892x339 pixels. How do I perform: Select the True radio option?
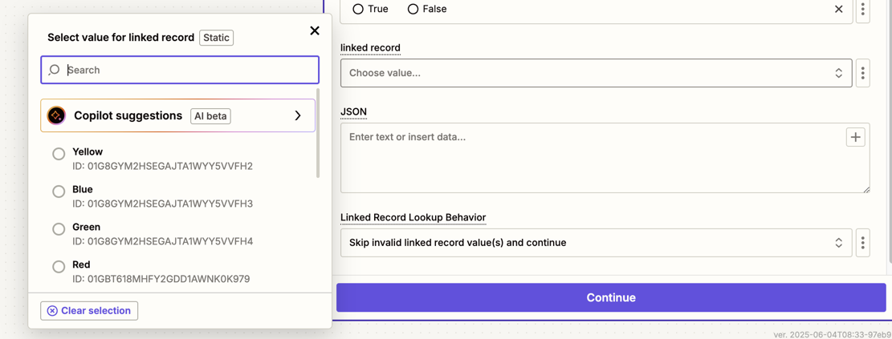358,9
